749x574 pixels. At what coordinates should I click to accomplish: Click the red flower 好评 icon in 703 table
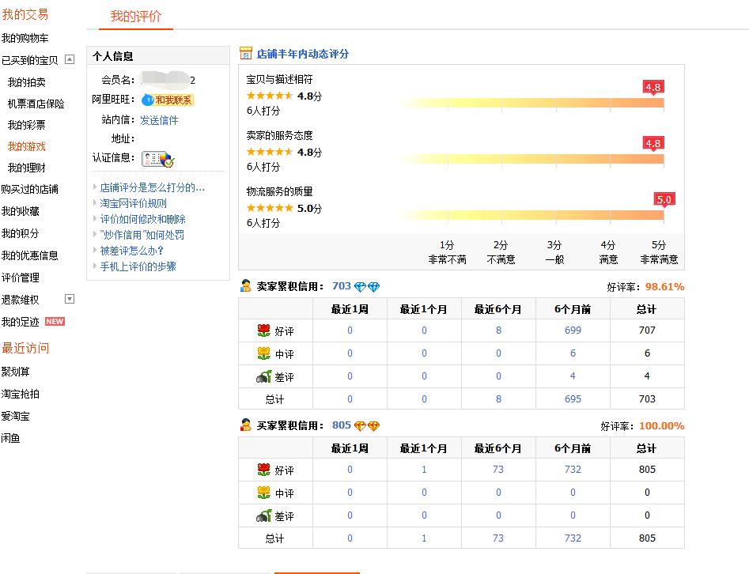pos(264,330)
